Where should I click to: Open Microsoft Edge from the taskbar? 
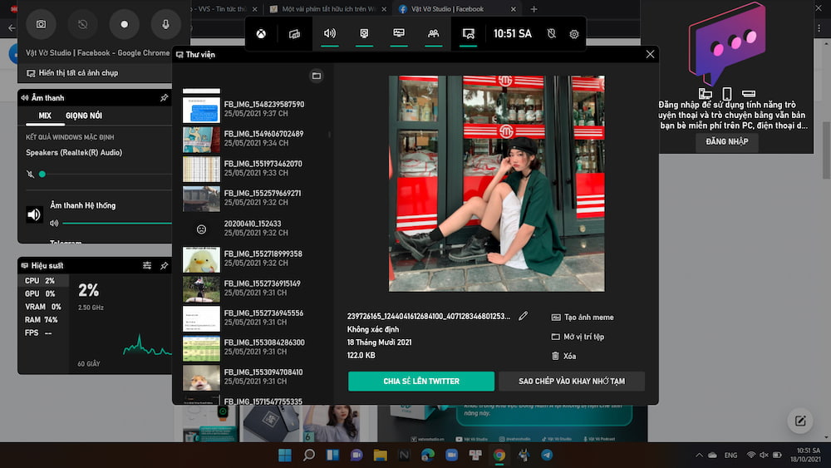(428, 456)
